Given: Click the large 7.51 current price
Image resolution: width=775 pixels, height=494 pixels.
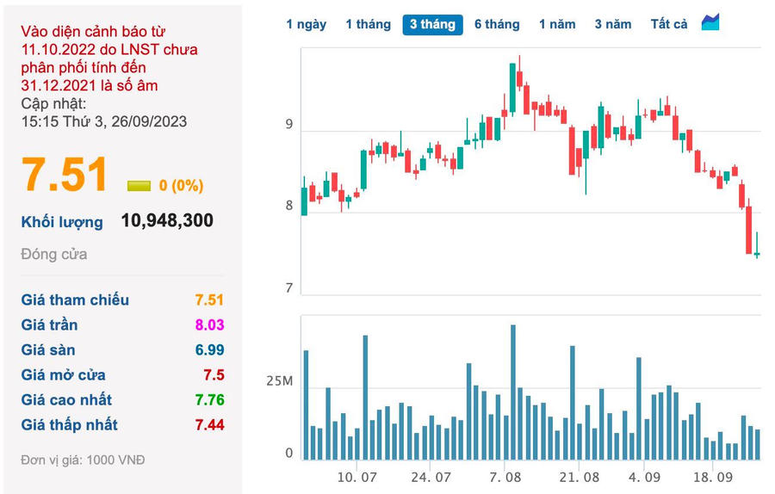Looking at the screenshot, I should coord(65,175).
